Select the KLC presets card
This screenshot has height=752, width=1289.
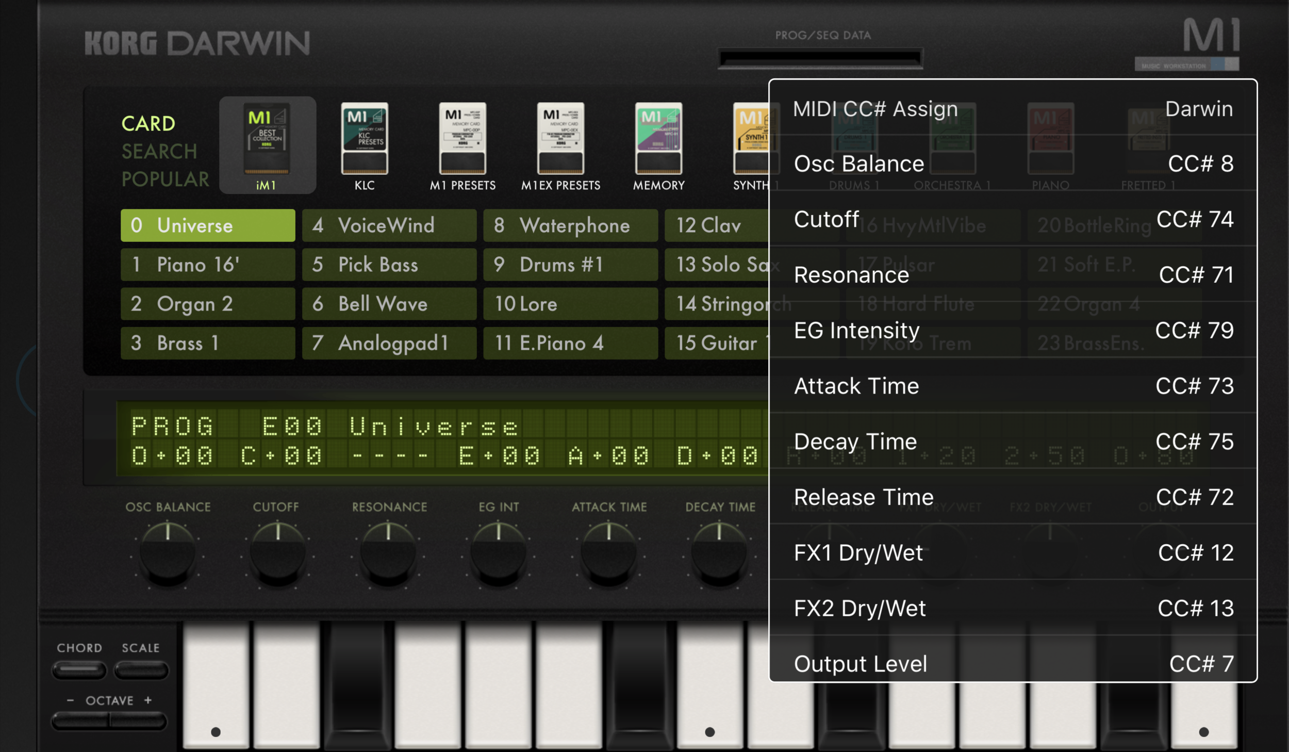(365, 146)
